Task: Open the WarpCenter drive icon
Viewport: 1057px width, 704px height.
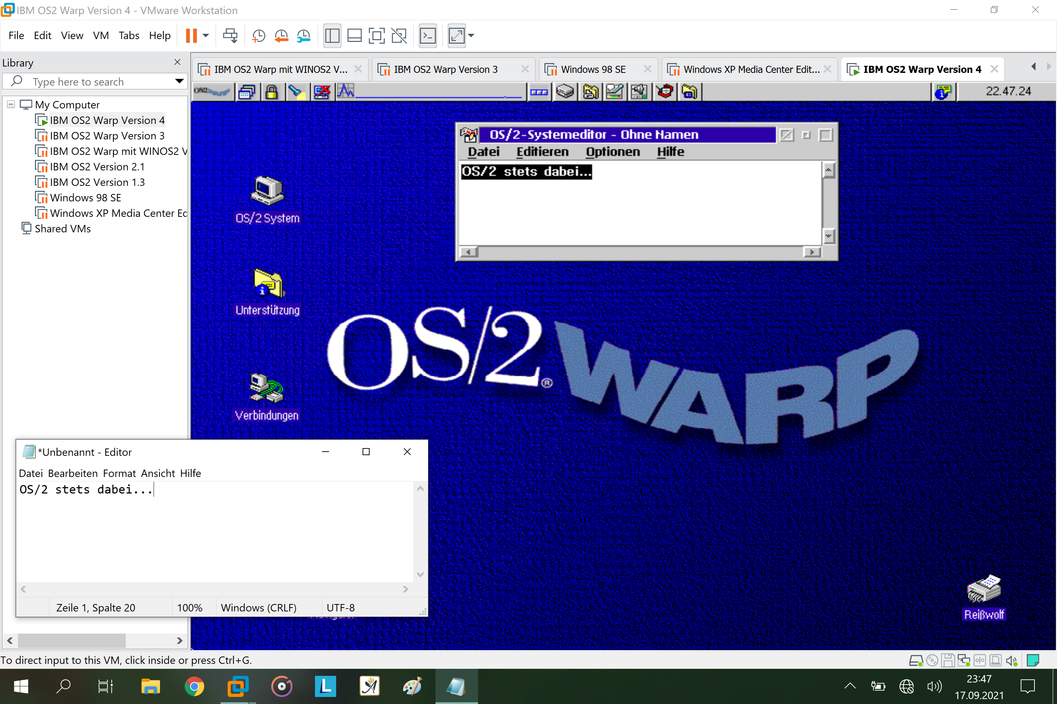Action: 565,92
